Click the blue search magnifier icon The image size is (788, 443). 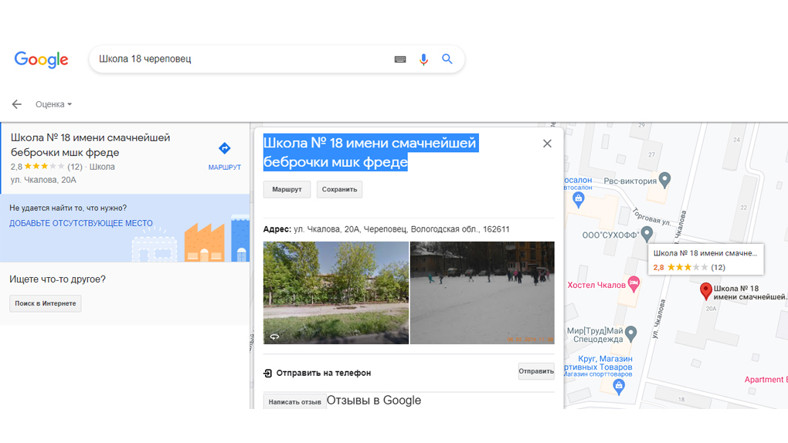tap(447, 59)
